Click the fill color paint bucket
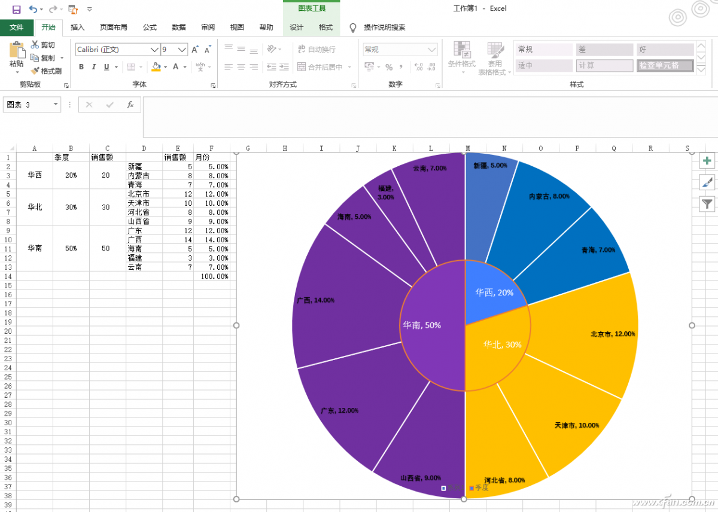The width and height of the screenshot is (718, 512). 156,67
